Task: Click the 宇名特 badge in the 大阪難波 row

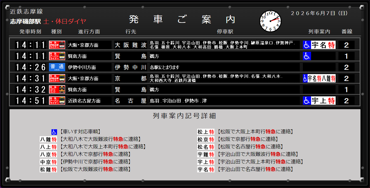Action: click(323, 45)
